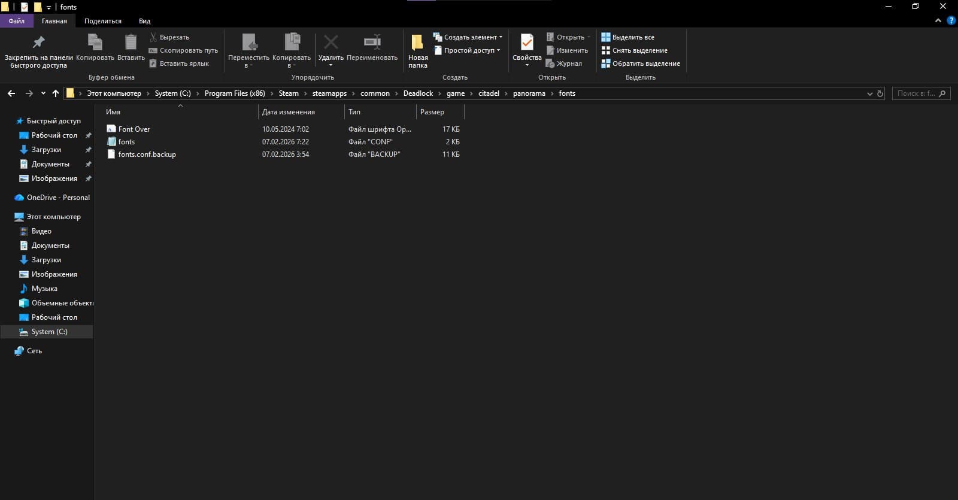The image size is (958, 500).
Task: Click the Переименовать rename icon
Action: [372, 47]
